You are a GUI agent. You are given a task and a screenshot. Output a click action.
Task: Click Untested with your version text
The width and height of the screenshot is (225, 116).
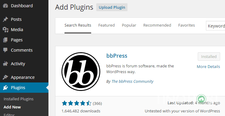click(182, 111)
